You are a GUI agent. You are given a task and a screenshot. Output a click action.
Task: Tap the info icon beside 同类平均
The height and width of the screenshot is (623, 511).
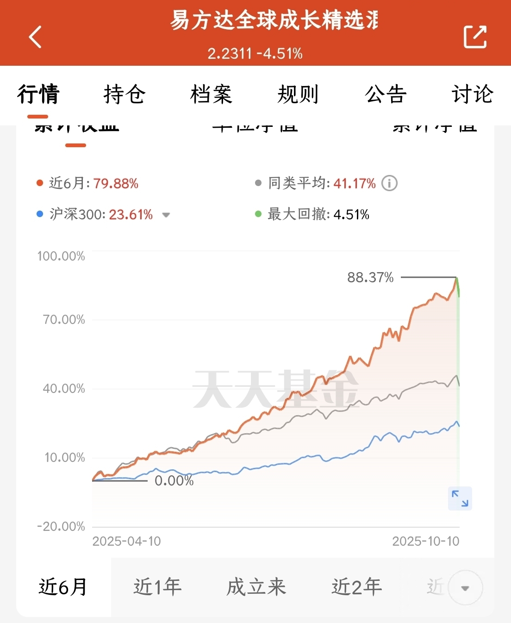click(389, 183)
